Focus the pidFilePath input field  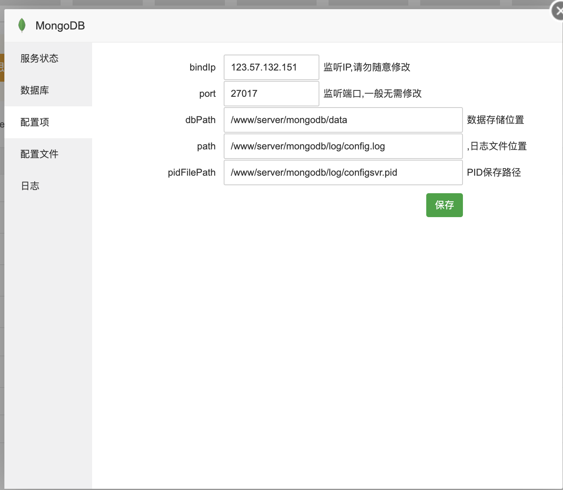coord(343,172)
